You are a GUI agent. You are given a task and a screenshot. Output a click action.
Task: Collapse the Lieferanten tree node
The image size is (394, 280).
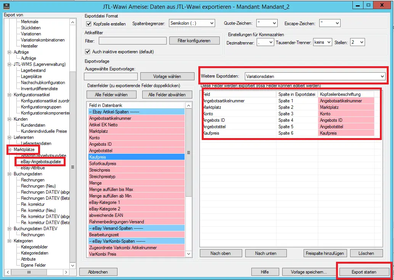(x=10, y=137)
